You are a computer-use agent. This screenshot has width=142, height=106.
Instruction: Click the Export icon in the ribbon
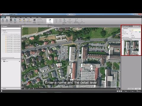[x=7, y=20]
